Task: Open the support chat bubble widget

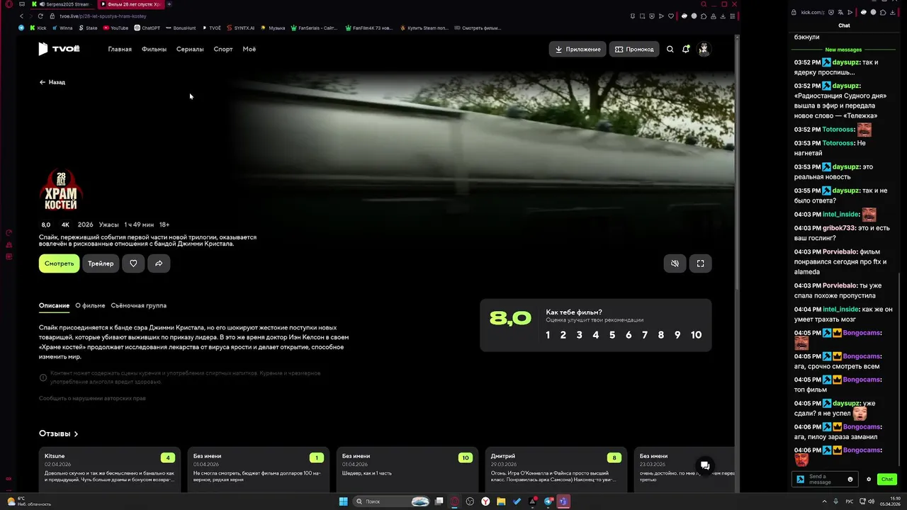Action: [705, 465]
